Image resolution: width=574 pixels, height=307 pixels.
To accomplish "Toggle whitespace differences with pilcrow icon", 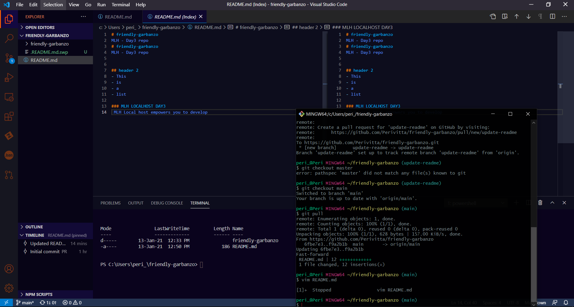I will pos(540,17).
